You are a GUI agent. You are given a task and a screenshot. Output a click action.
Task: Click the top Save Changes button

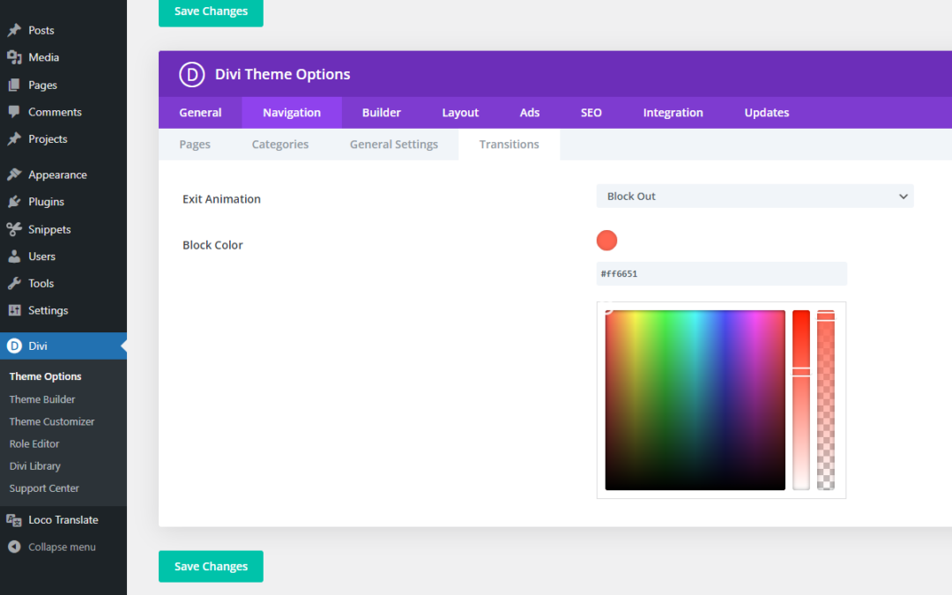point(211,12)
